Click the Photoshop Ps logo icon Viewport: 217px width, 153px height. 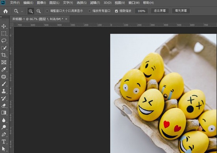(3, 3)
